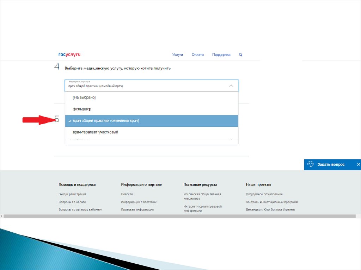Select врач-терапевт участковый option
The image size is (361, 270).
[x=152, y=132]
